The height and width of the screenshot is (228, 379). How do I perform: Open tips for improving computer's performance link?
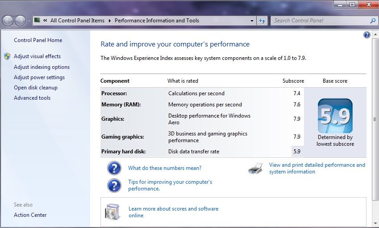(x=170, y=185)
